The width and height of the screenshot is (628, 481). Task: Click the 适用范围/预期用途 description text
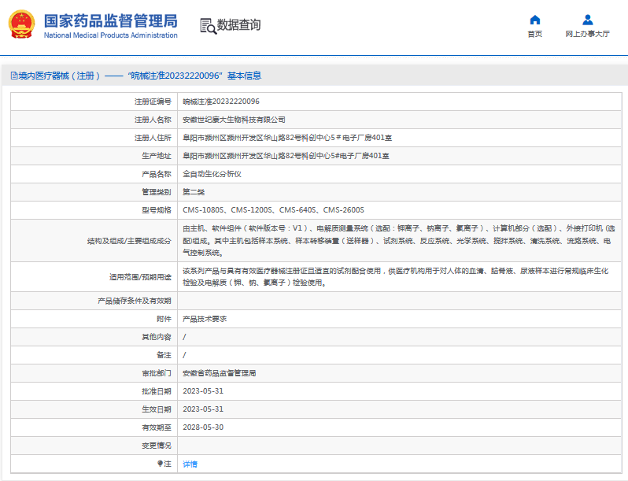396,277
